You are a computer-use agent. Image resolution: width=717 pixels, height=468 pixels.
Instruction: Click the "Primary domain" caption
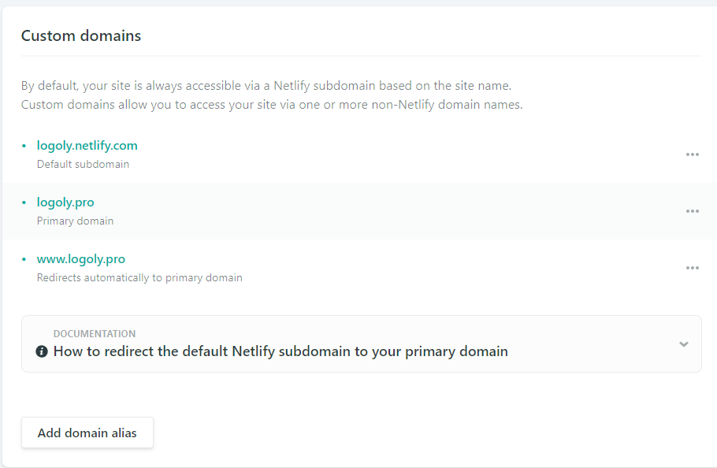click(x=75, y=221)
